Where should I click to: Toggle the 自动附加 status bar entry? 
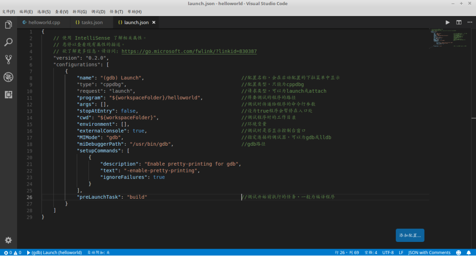(99, 253)
